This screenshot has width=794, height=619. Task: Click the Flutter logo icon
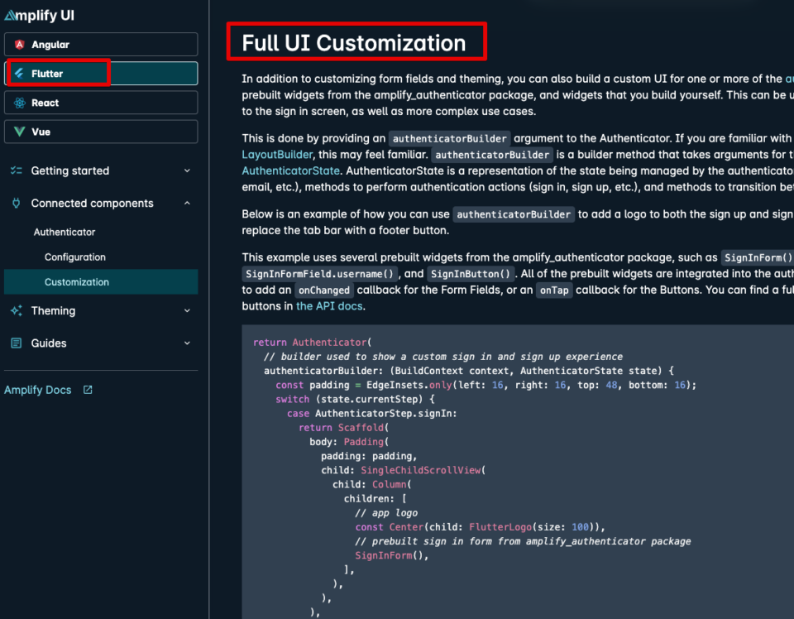coord(19,73)
